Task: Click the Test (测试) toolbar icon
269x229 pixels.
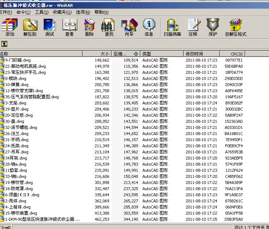Action: (49, 27)
